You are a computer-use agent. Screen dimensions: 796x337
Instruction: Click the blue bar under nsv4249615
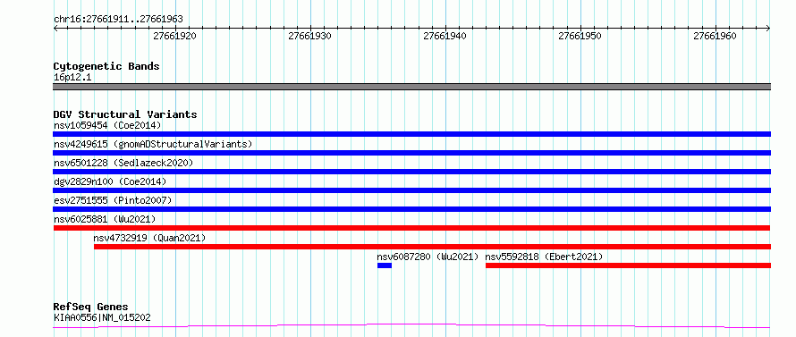click(x=411, y=153)
